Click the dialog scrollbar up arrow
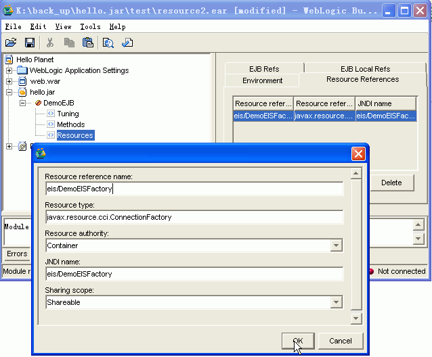 coord(356,173)
